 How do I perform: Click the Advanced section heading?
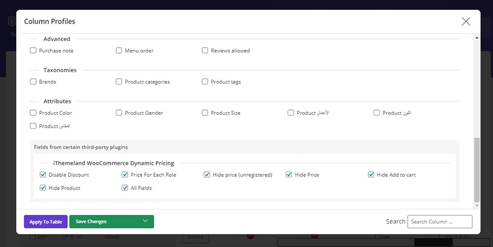(56, 39)
